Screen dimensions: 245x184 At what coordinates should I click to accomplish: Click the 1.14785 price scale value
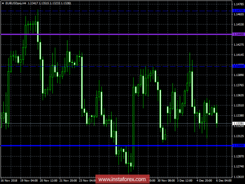(239, 4)
